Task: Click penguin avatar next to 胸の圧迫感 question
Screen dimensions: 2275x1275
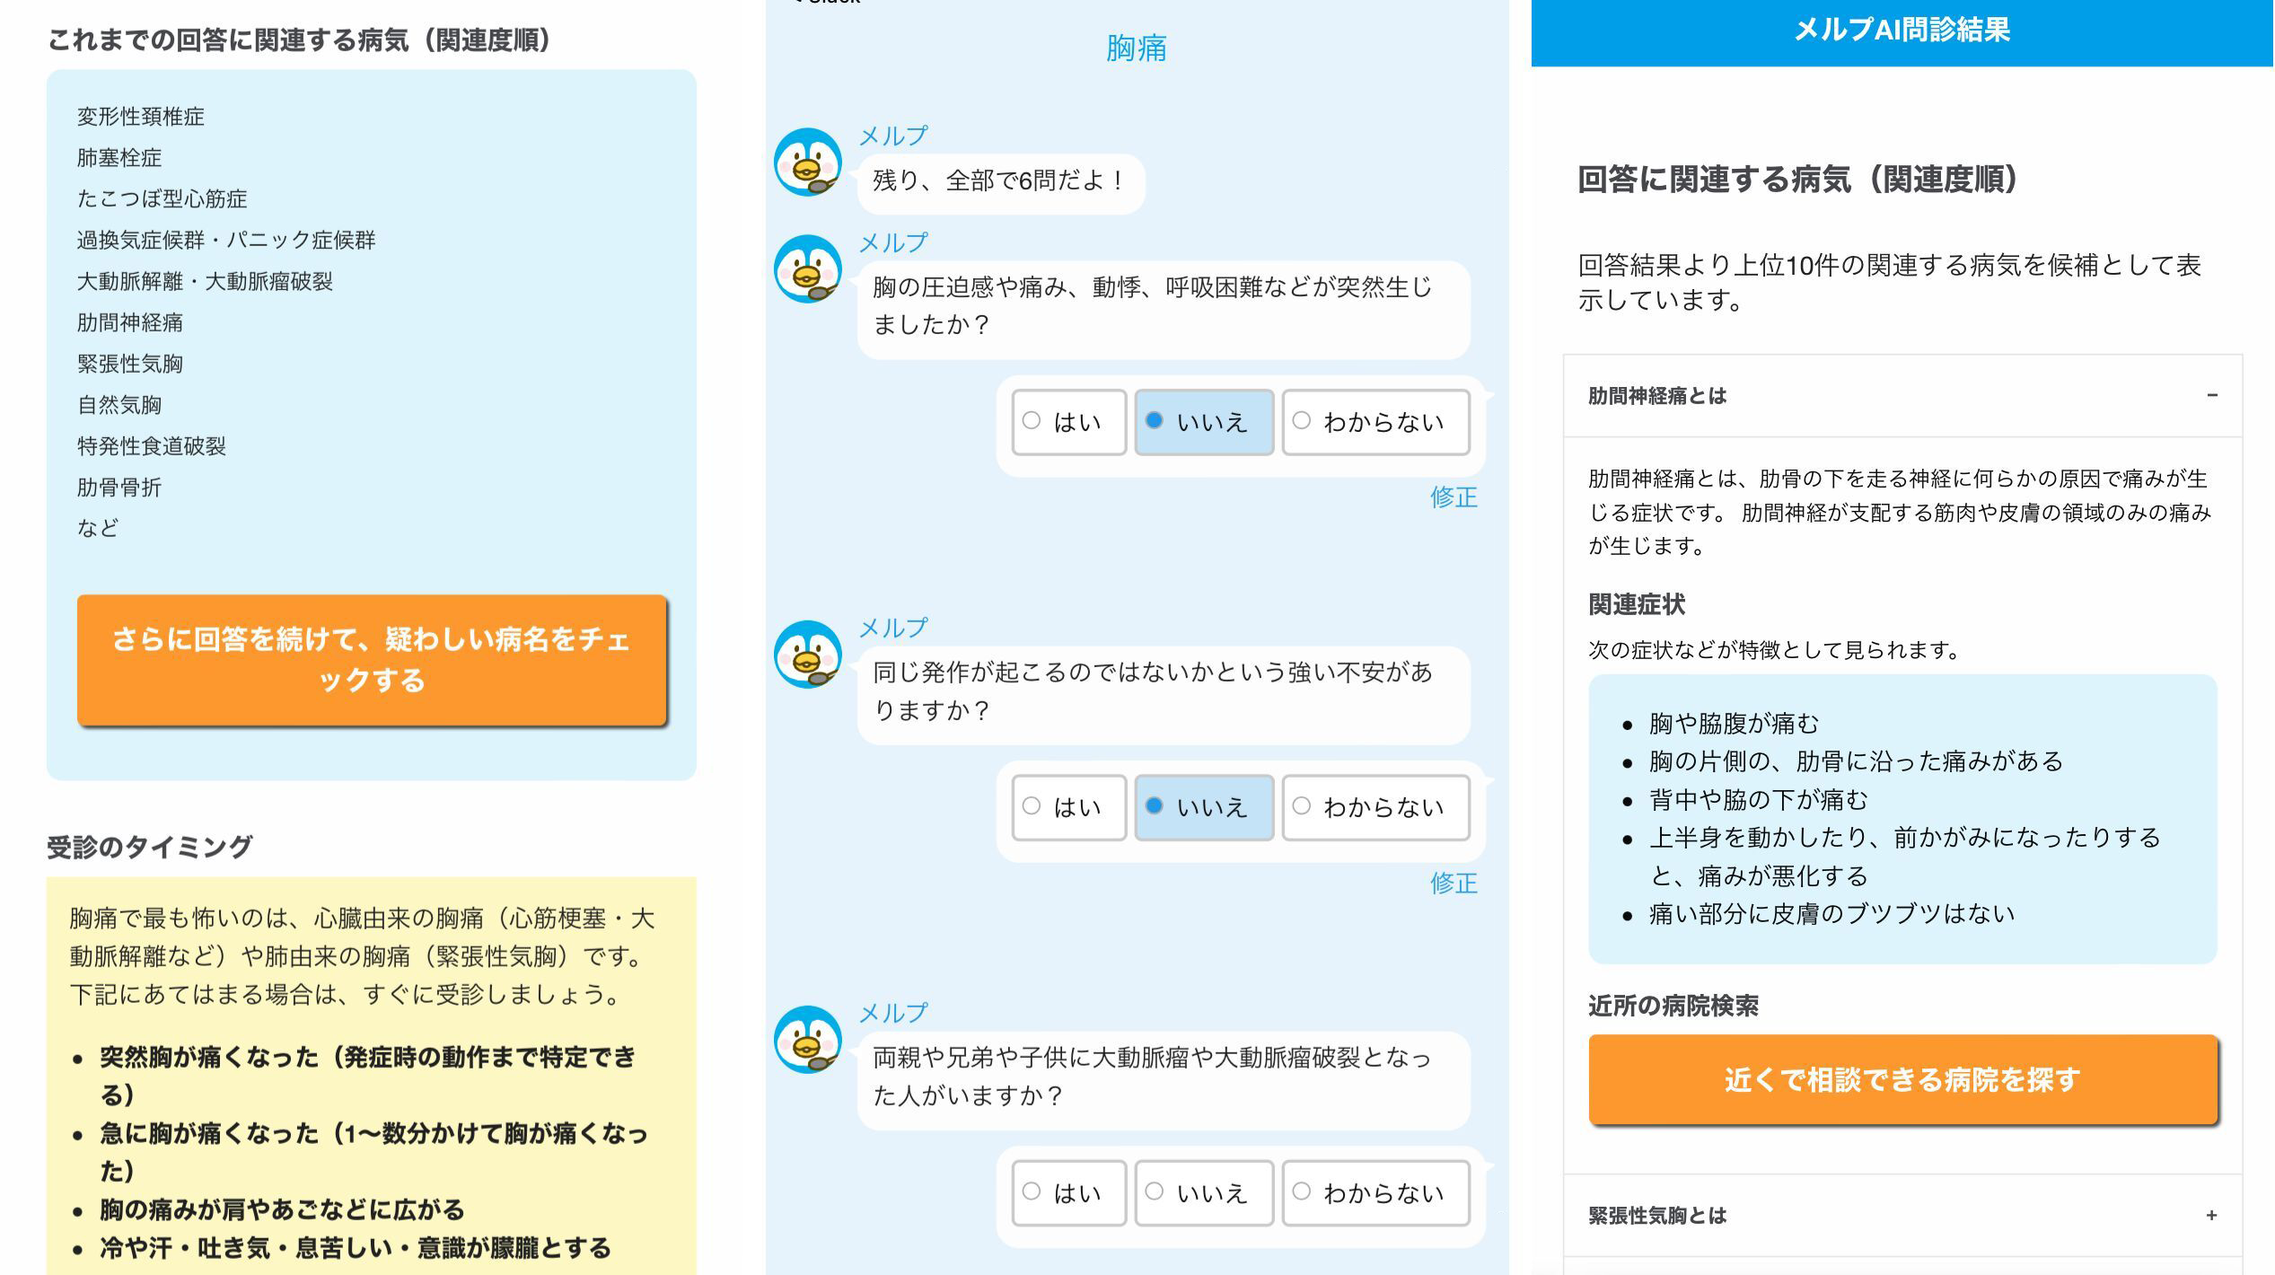Action: point(807,268)
